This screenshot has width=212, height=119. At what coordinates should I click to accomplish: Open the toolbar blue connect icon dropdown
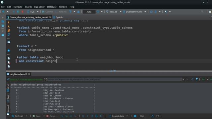[x=8, y=12]
